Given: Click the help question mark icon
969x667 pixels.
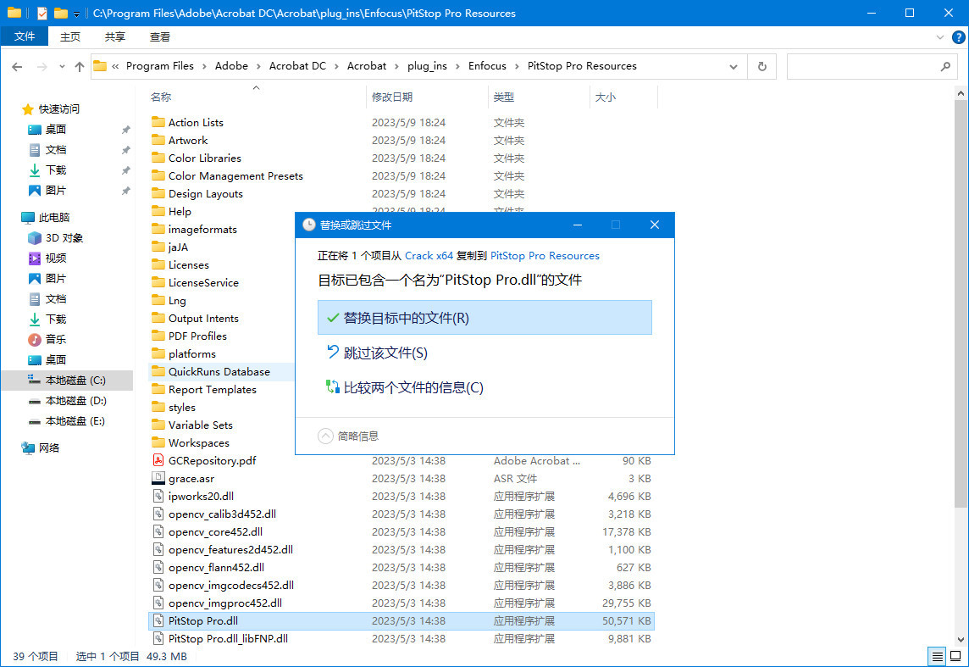Looking at the screenshot, I should pyautogui.click(x=955, y=37).
